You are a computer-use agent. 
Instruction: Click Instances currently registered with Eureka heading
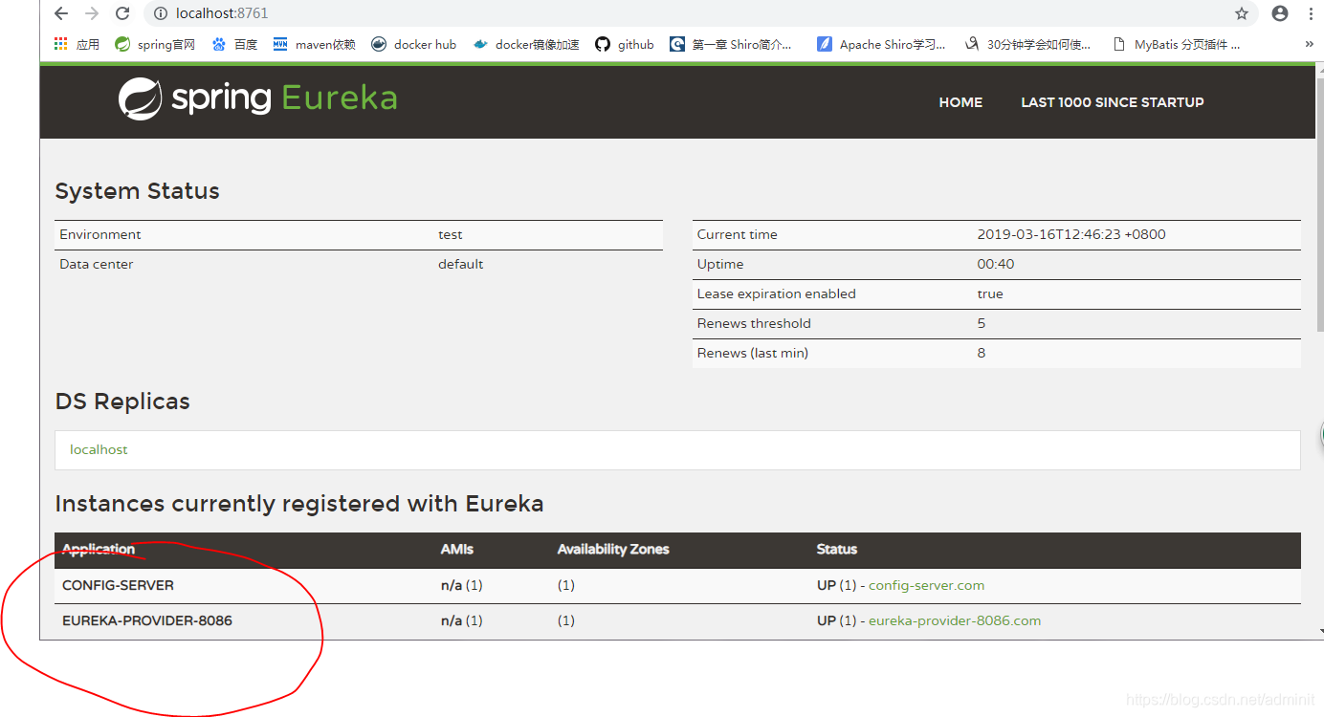tap(299, 504)
